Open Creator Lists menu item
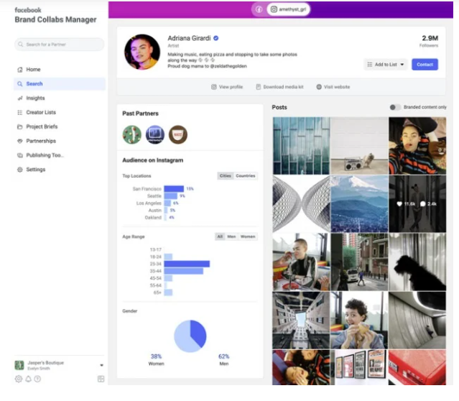 tap(60, 113)
